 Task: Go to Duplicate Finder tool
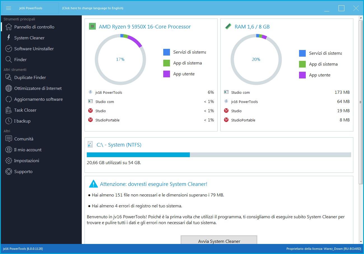click(x=41, y=77)
